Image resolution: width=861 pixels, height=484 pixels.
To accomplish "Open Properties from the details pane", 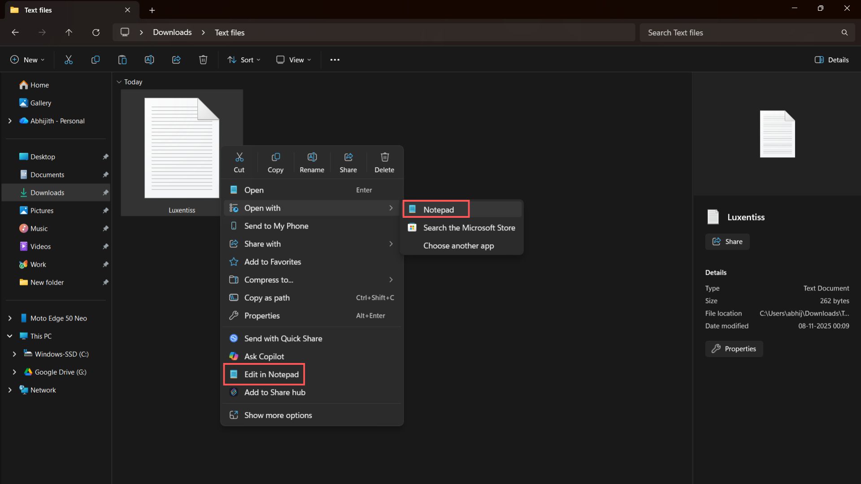I will pos(734,349).
